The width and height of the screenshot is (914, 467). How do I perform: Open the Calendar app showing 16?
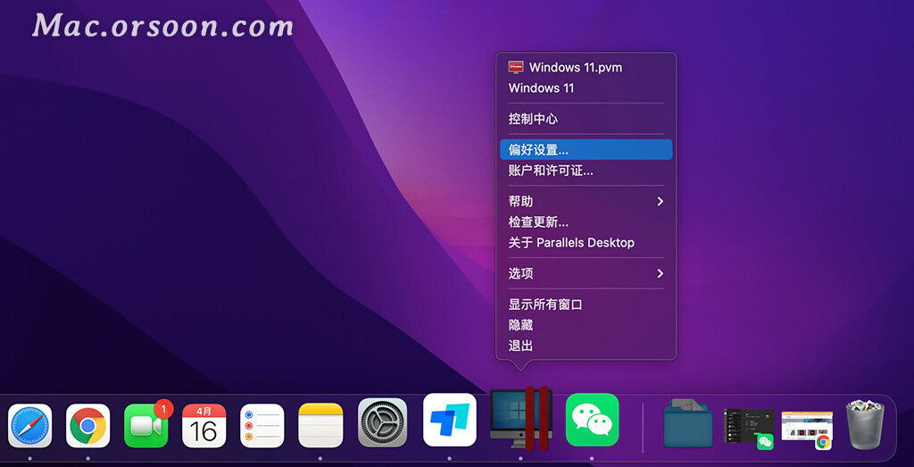coord(204,426)
